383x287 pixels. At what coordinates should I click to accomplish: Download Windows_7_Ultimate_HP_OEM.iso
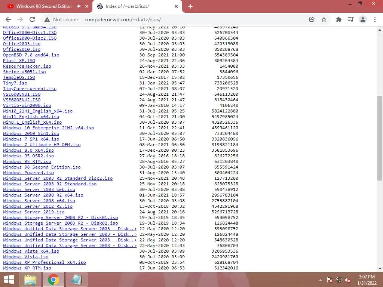42,145
